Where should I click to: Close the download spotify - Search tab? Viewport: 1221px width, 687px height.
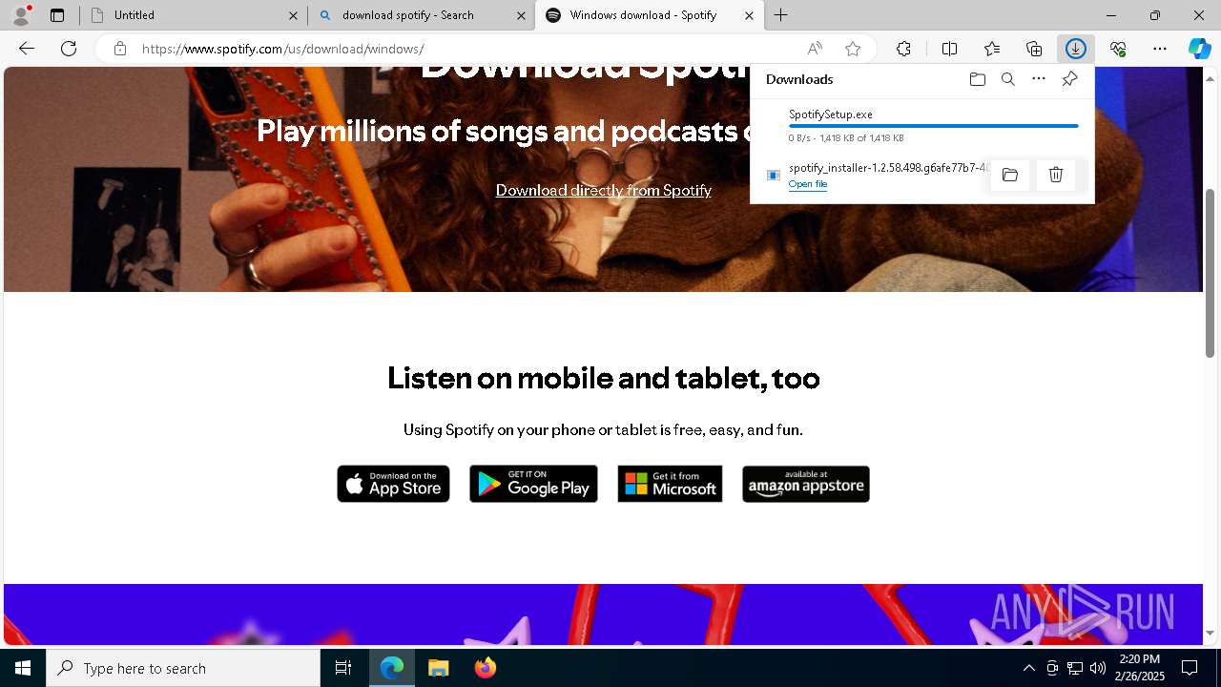coord(521,15)
